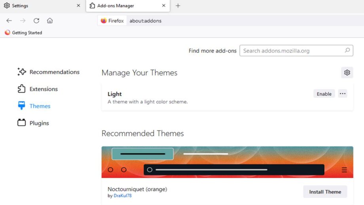The image size is (364, 205).
Task: Click the Recommendations sparkle icon
Action: coord(22,72)
